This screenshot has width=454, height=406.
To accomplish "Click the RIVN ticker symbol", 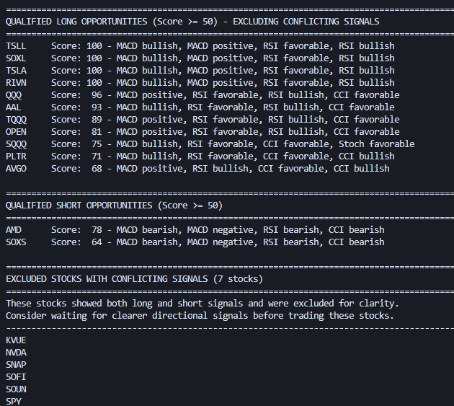I will pyautogui.click(x=16, y=83).
